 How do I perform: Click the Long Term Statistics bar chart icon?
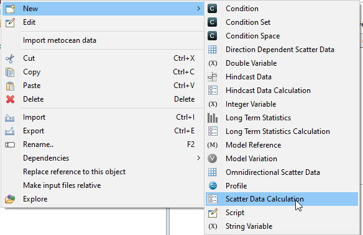(213, 118)
